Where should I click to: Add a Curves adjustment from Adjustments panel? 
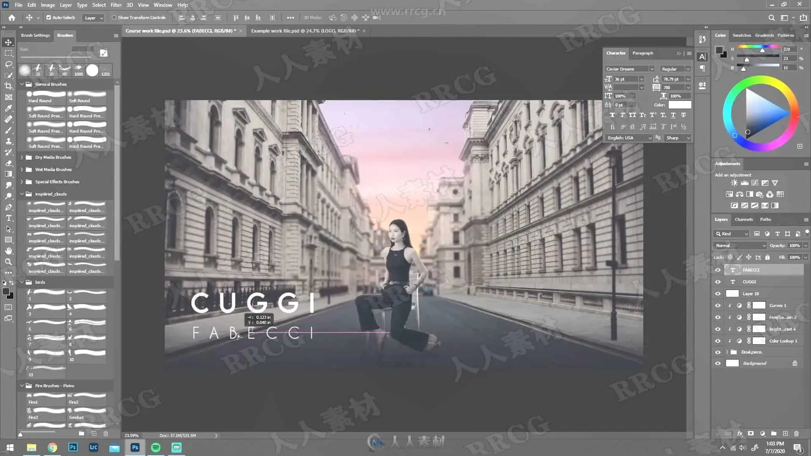coord(755,183)
